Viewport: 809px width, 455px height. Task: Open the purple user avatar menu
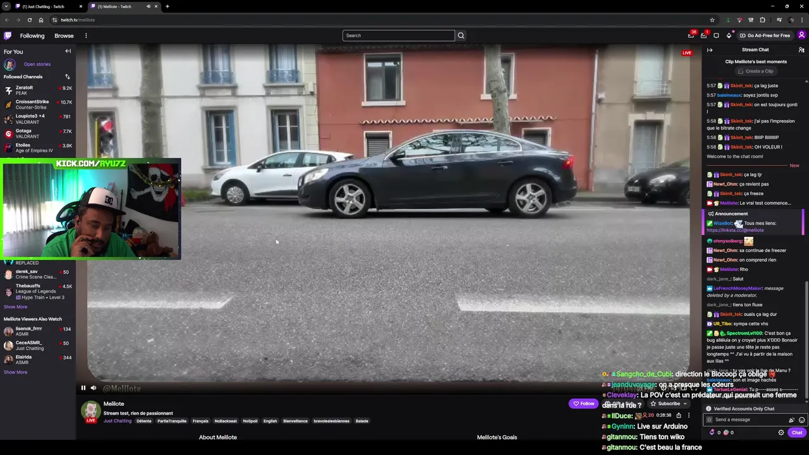(x=801, y=35)
